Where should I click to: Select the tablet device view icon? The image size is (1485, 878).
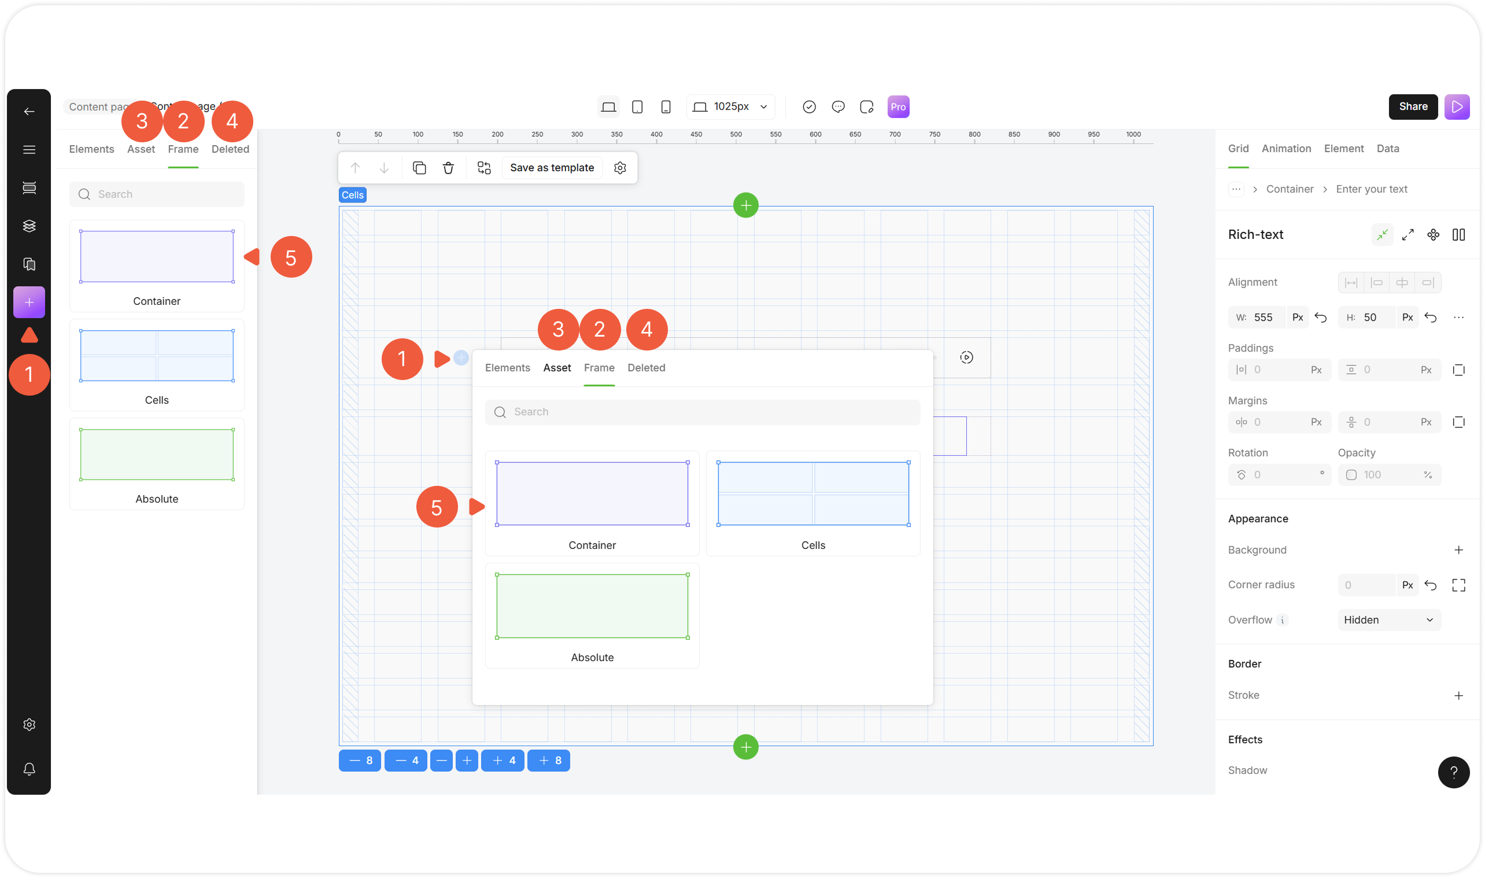tap(637, 107)
